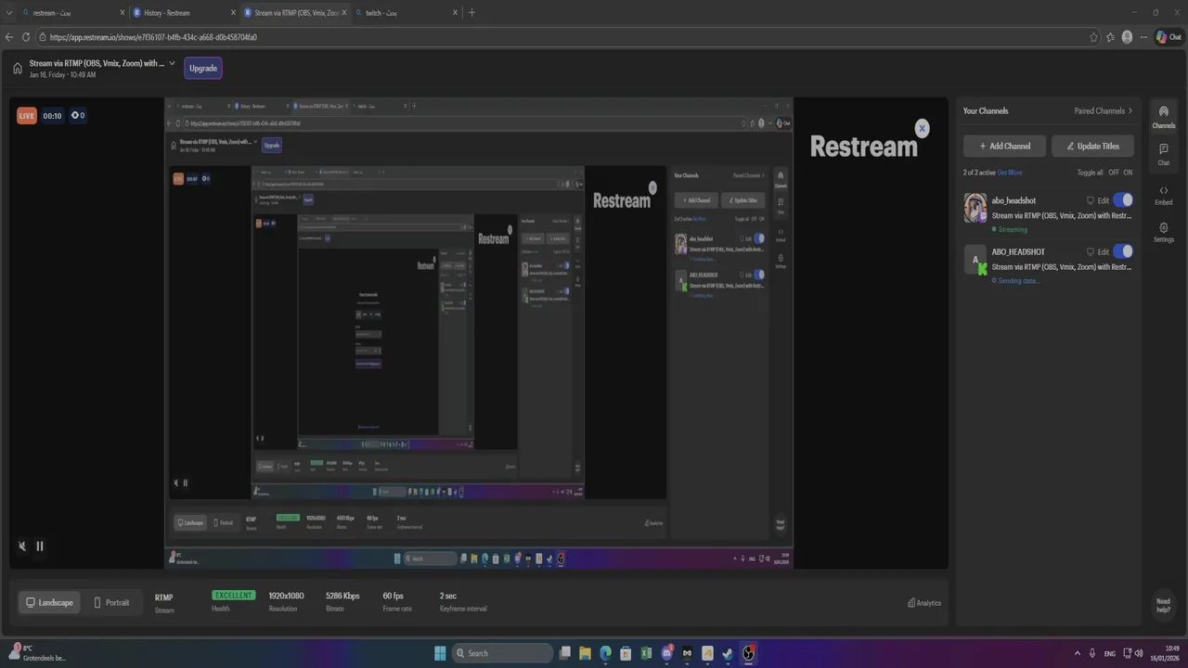Switch to the History - Restream tab
The height and width of the screenshot is (668, 1188).
point(184,13)
